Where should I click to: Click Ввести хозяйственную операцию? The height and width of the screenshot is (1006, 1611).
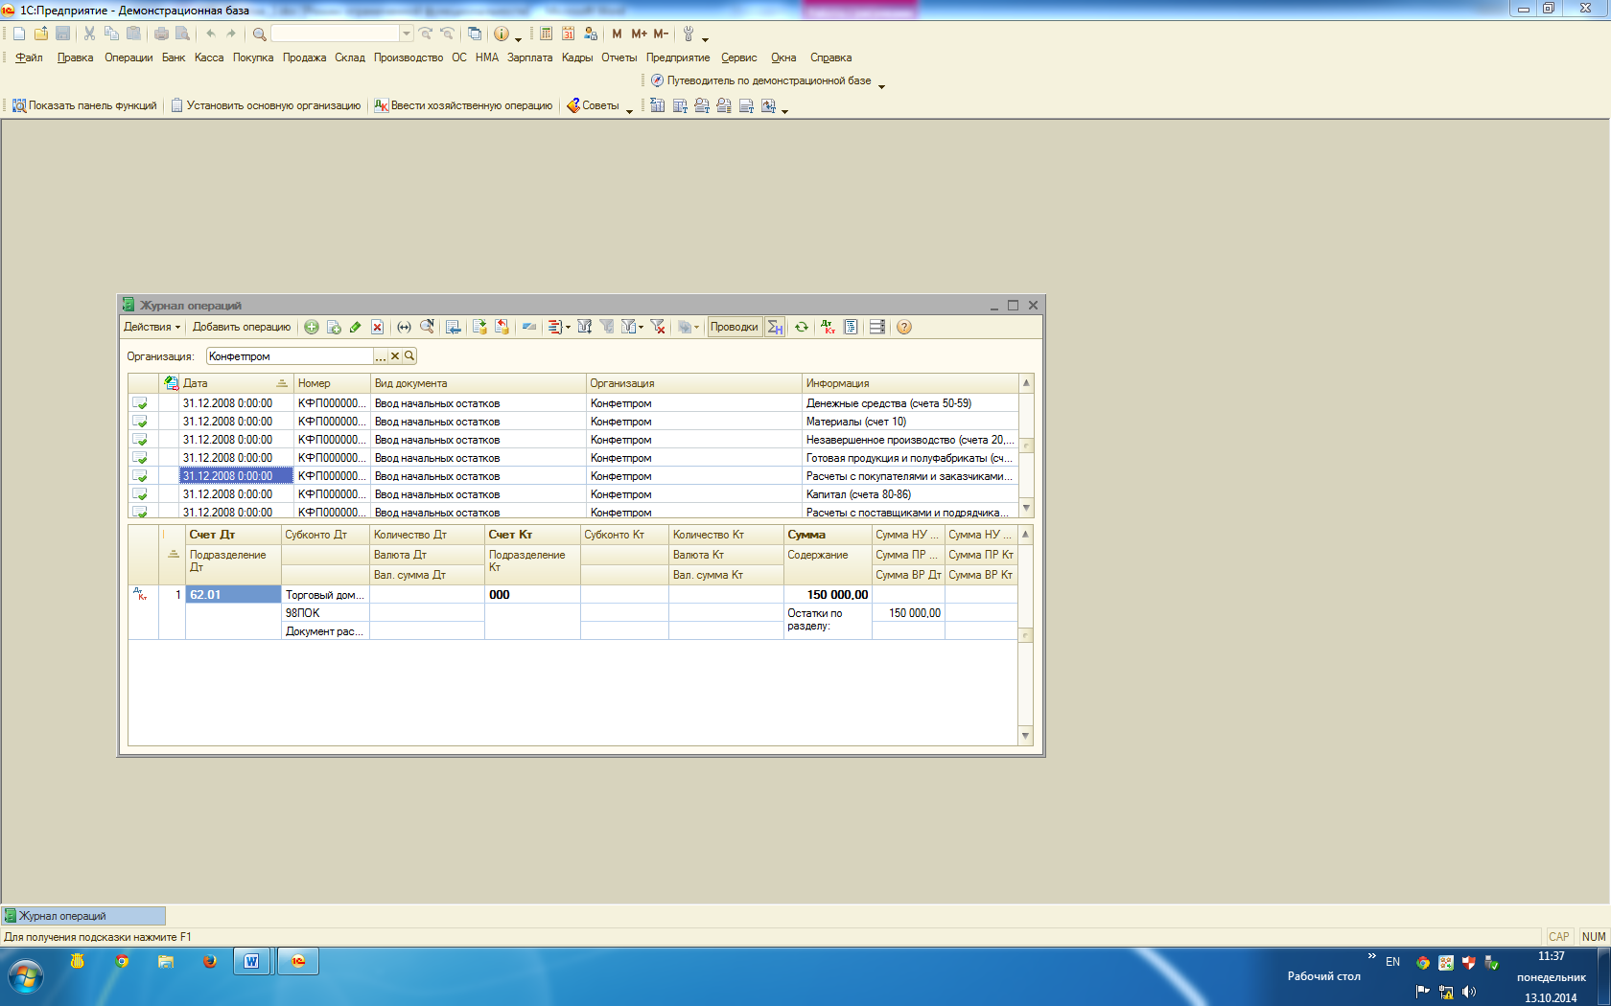pyautogui.click(x=463, y=105)
